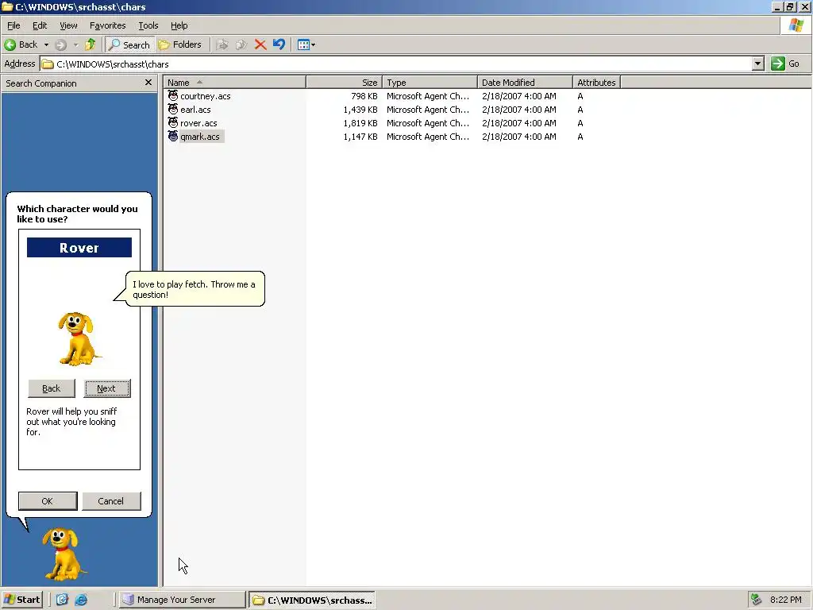This screenshot has height=610, width=813.
Task: Click Show Desktop quick launch icon
Action: point(62,600)
